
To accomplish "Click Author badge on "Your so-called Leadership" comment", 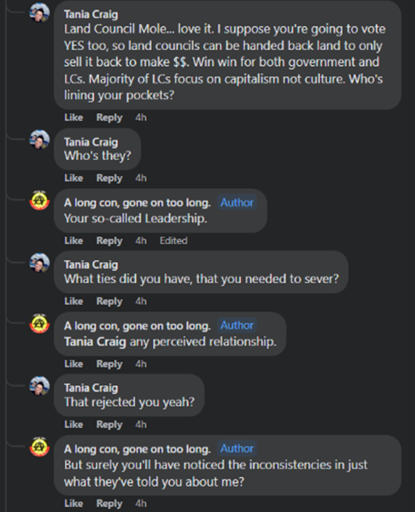I will pos(237,203).
